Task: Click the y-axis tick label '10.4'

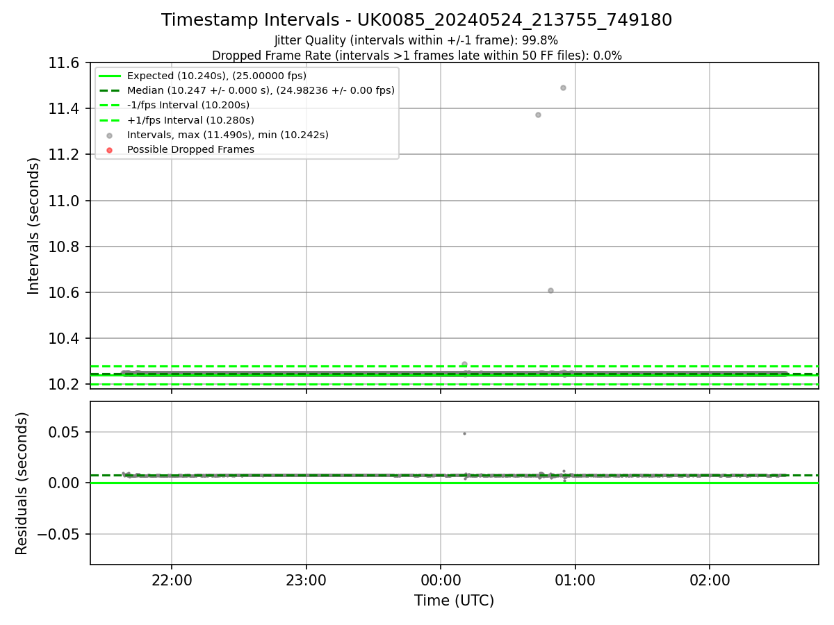Action: coord(64,339)
